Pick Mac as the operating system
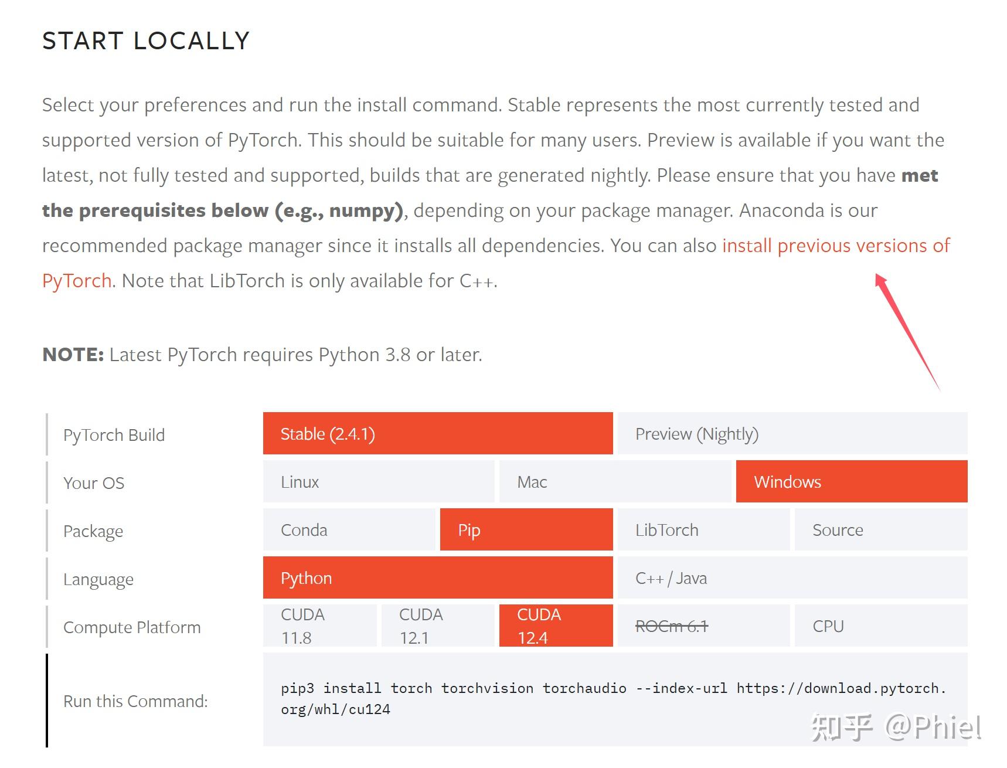 (615, 482)
